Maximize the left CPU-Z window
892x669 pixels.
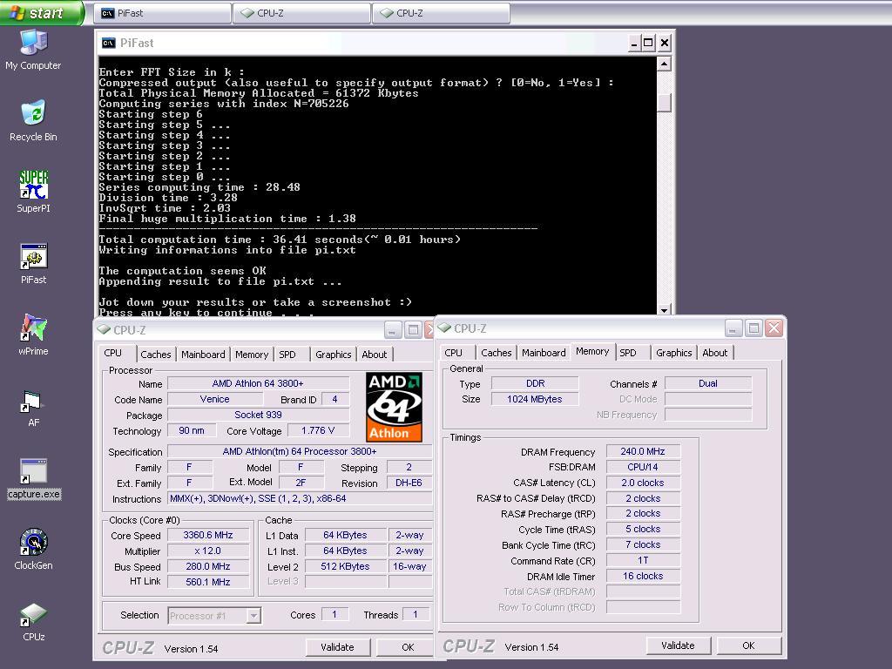point(413,330)
